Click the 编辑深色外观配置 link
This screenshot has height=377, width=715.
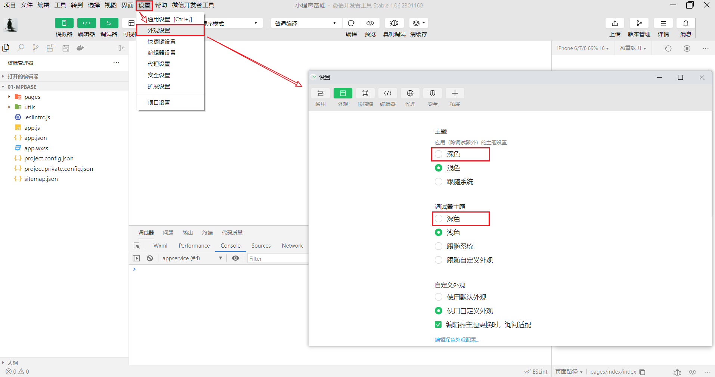click(x=456, y=340)
